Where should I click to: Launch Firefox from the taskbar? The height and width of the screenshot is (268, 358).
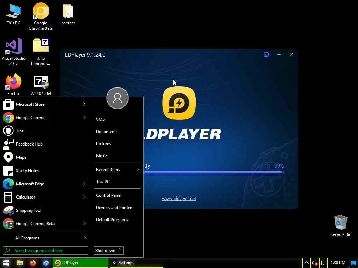pyautogui.click(x=33, y=263)
